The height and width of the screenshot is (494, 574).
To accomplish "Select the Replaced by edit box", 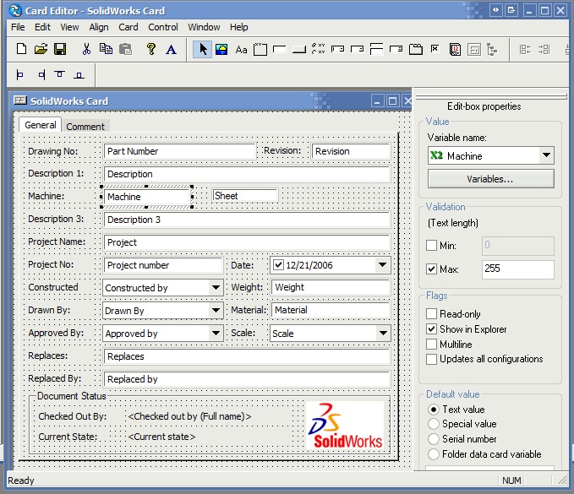I will [x=247, y=379].
